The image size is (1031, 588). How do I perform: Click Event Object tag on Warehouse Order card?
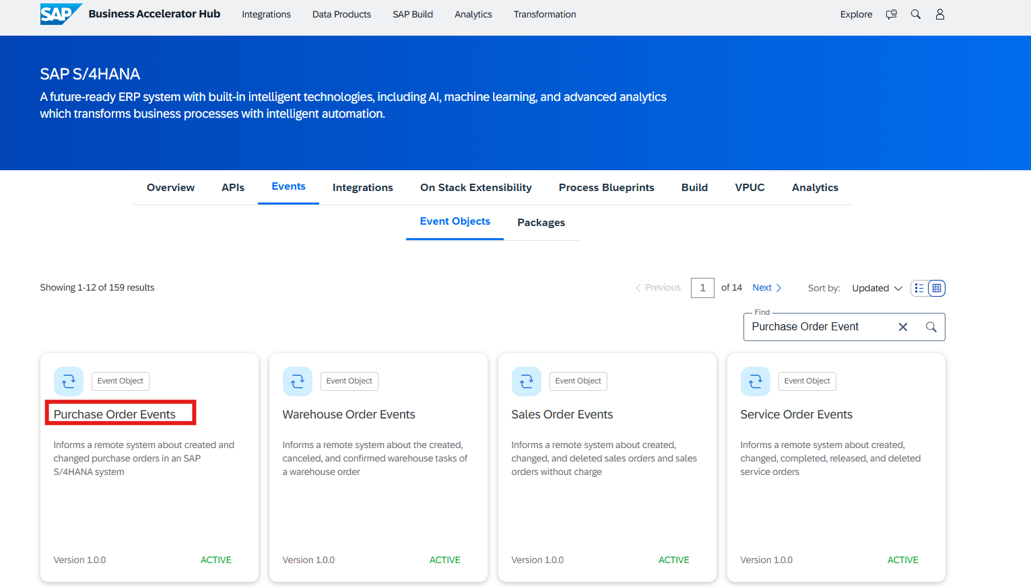pos(350,381)
